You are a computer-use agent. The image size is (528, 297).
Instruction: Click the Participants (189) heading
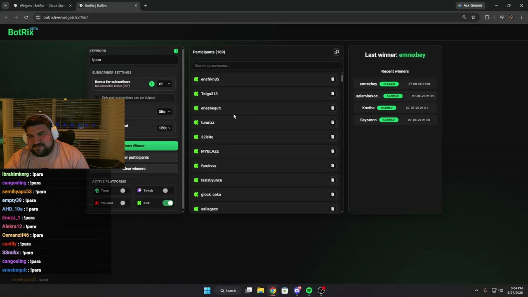click(x=209, y=52)
